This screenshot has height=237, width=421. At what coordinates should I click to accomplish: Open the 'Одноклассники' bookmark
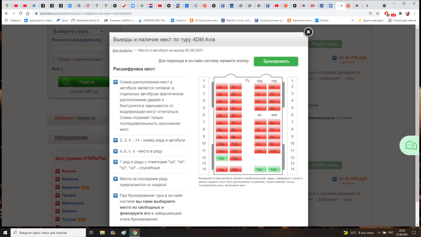click(x=299, y=20)
